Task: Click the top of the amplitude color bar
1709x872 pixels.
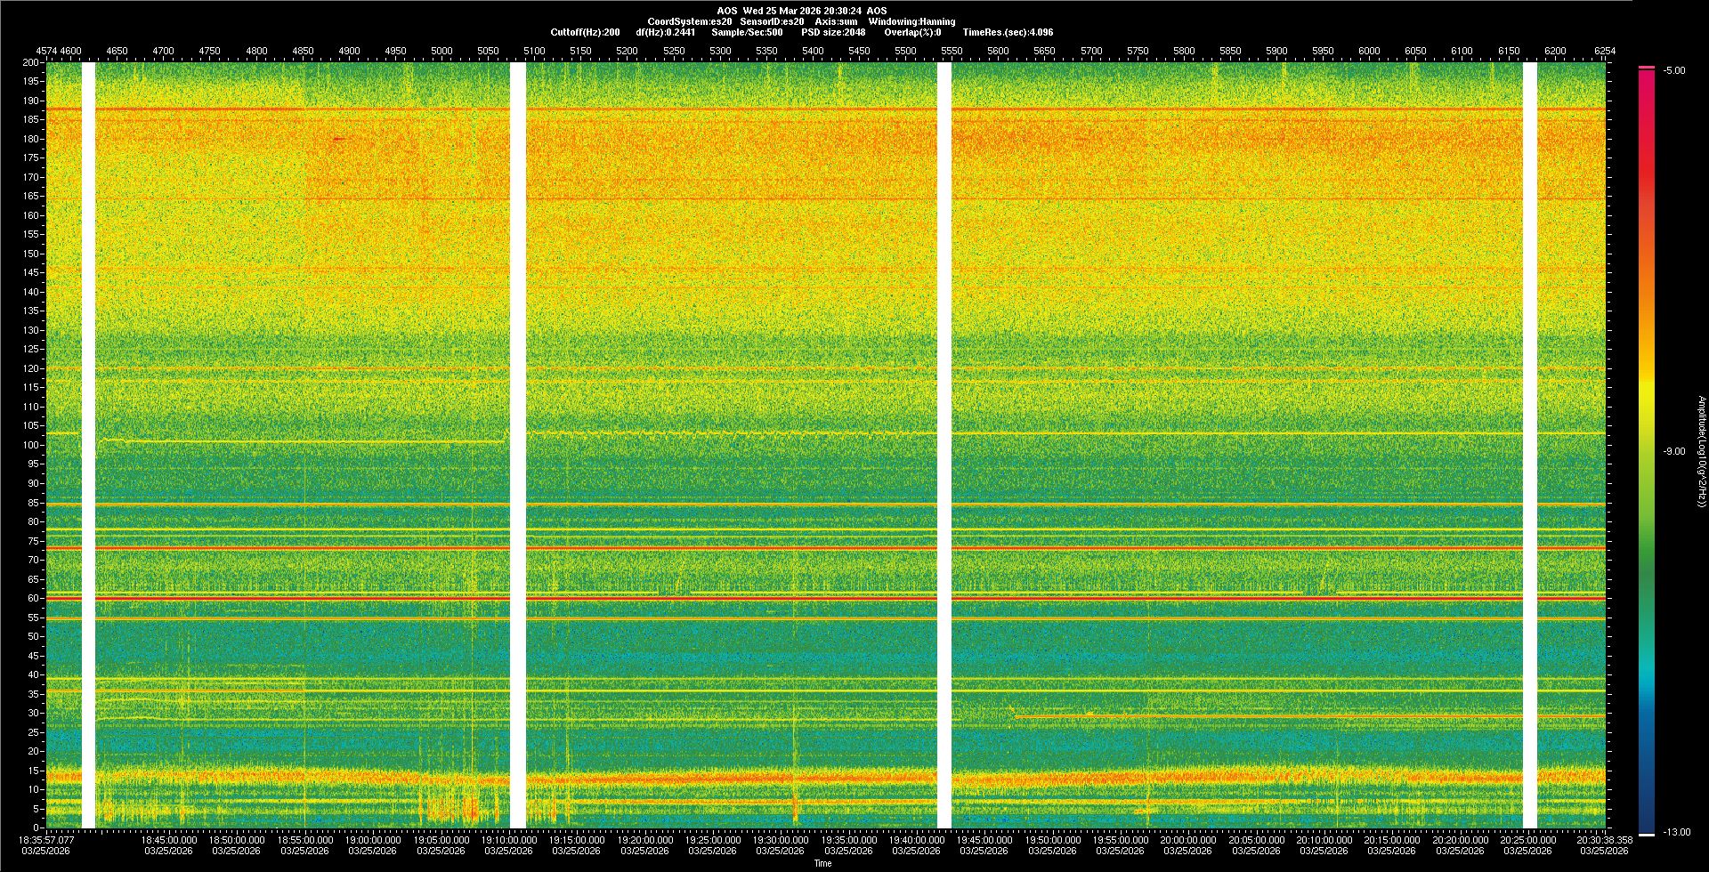Action: (1646, 69)
